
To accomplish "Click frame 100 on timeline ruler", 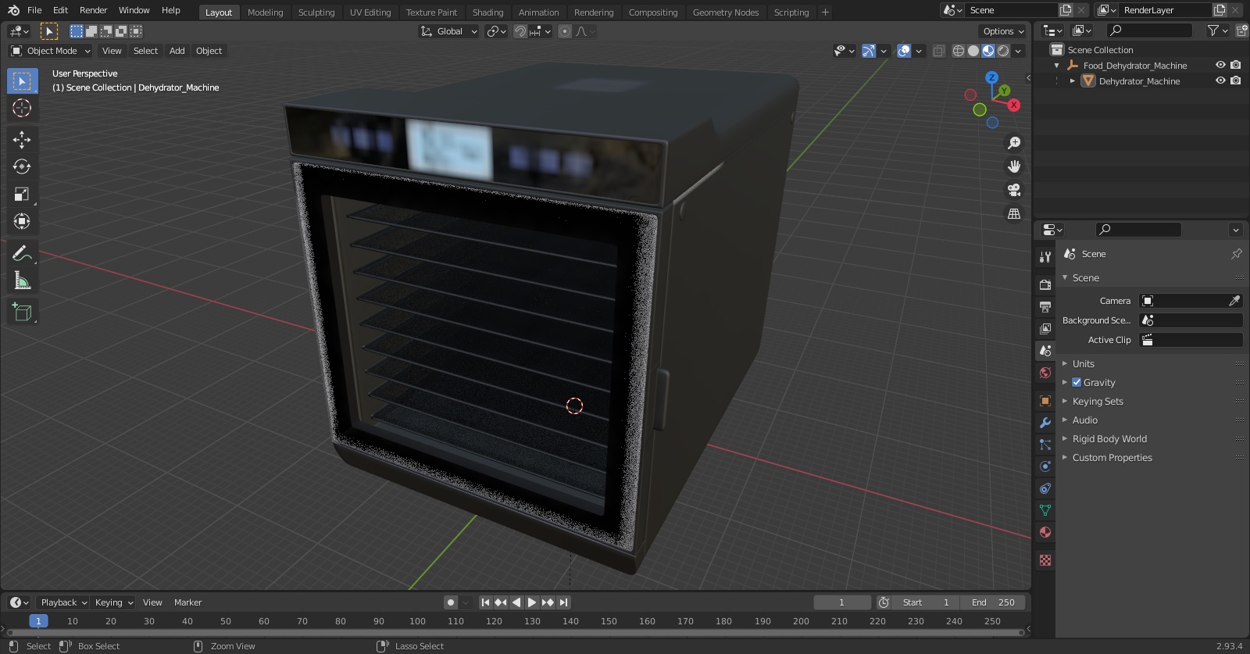I will click(x=417, y=621).
